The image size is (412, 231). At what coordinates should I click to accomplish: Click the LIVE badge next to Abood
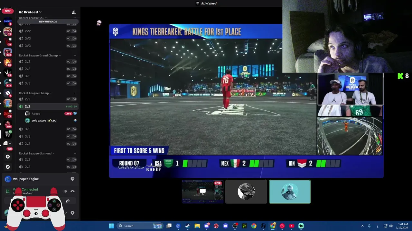tap(68, 114)
